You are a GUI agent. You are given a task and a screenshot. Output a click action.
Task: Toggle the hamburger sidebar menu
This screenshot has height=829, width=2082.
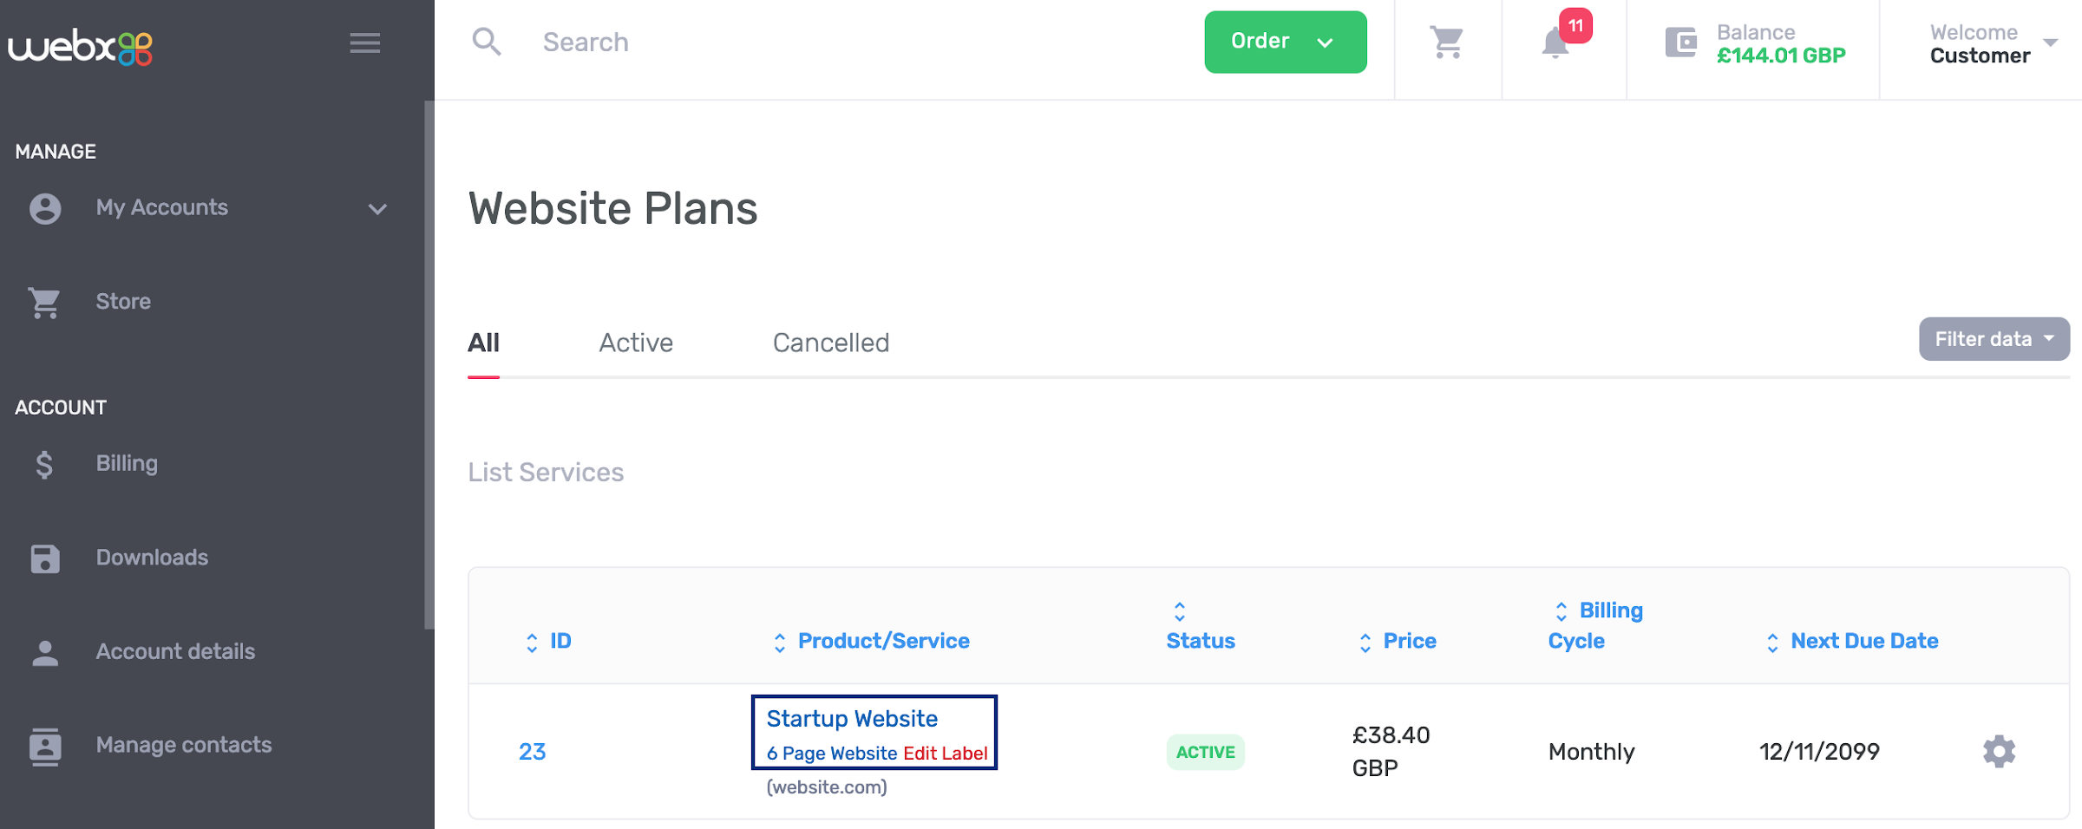365,43
